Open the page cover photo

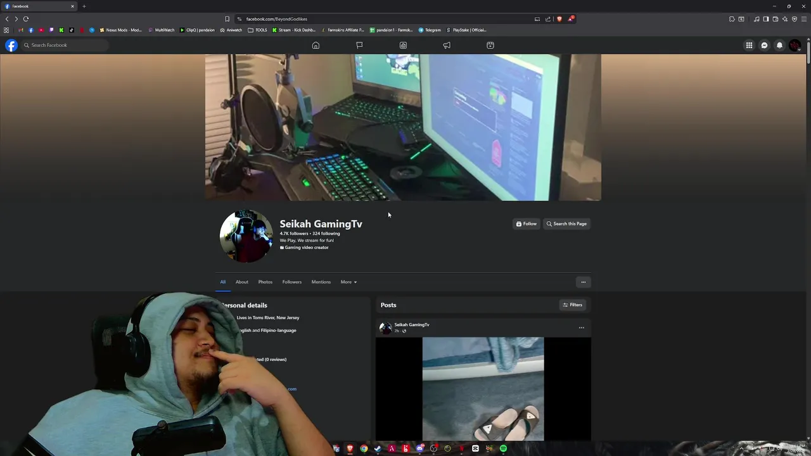[403, 127]
